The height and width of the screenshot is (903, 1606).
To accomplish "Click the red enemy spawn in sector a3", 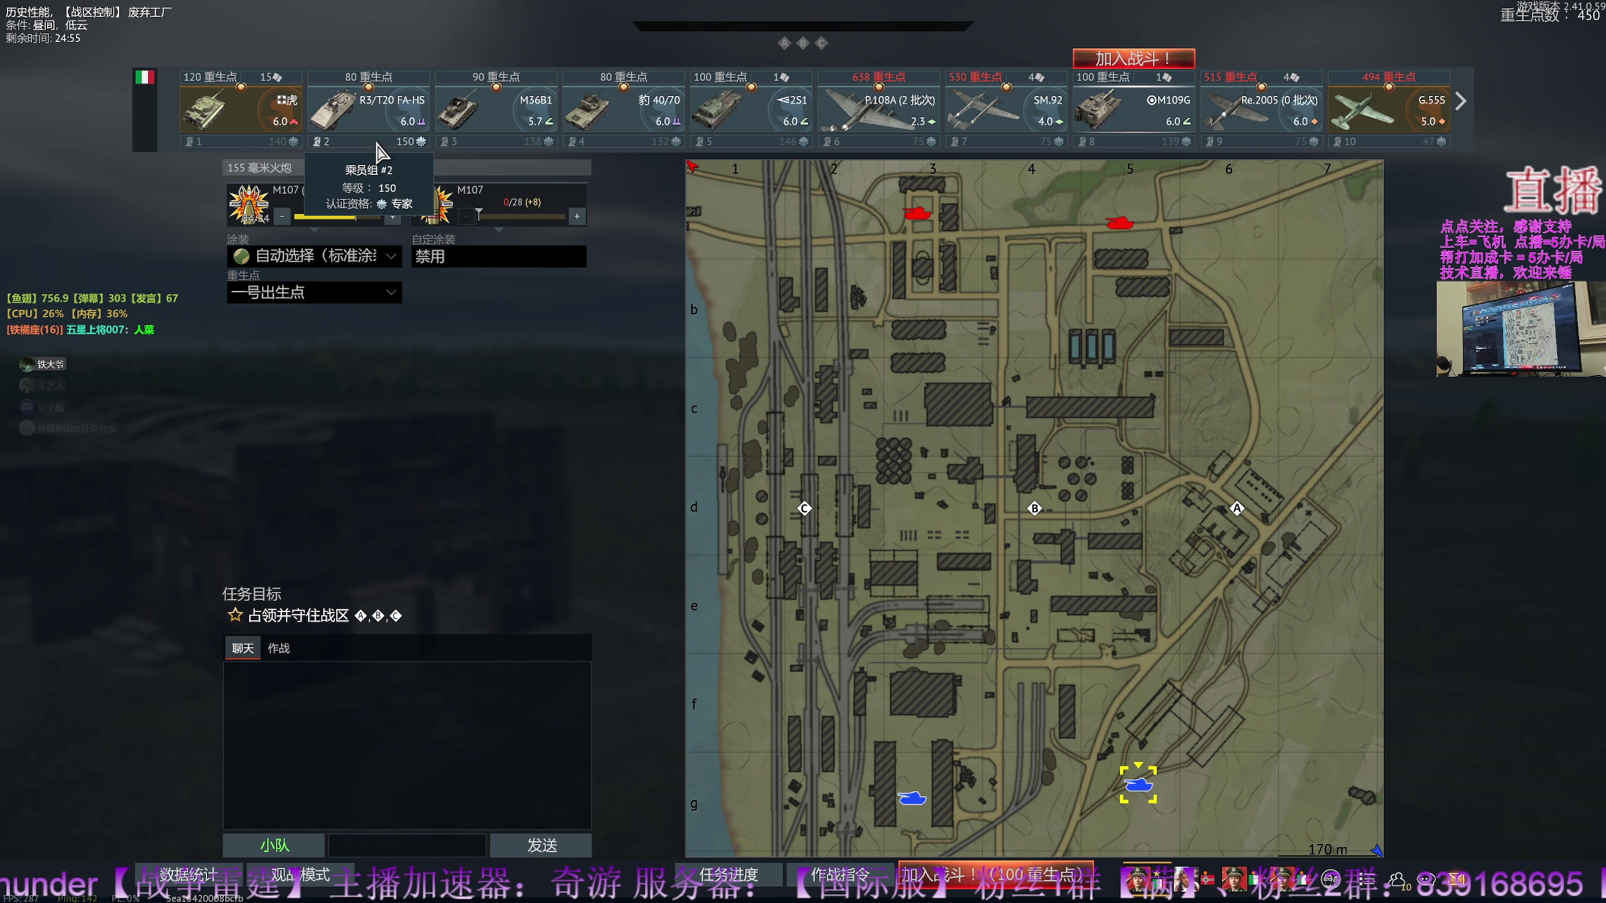I will pyautogui.click(x=917, y=213).
